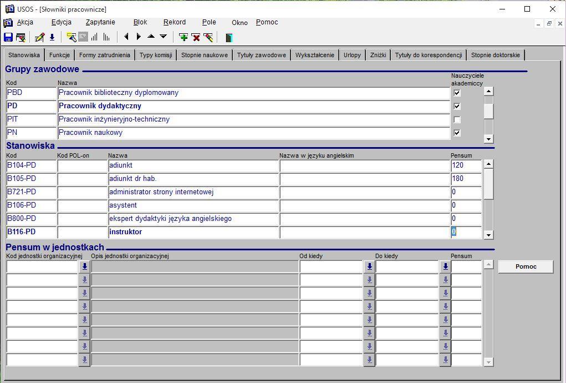Click the Pensum value 120 for adiunkt
This screenshot has width=566, height=383.
(x=466, y=165)
